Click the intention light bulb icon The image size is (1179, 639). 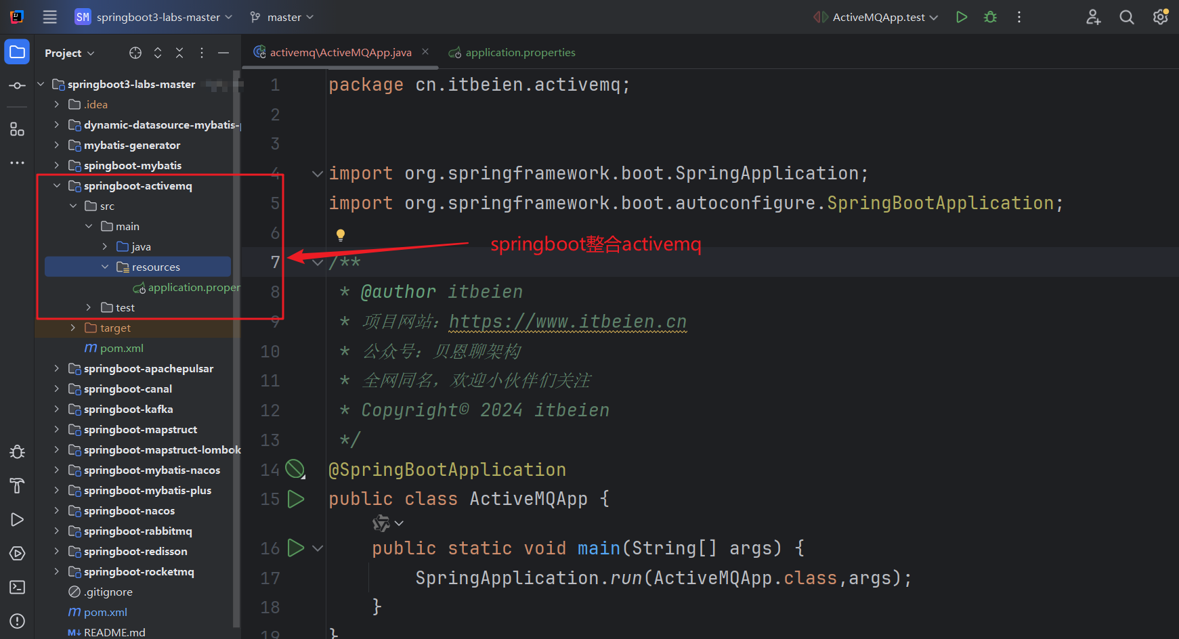click(x=341, y=236)
